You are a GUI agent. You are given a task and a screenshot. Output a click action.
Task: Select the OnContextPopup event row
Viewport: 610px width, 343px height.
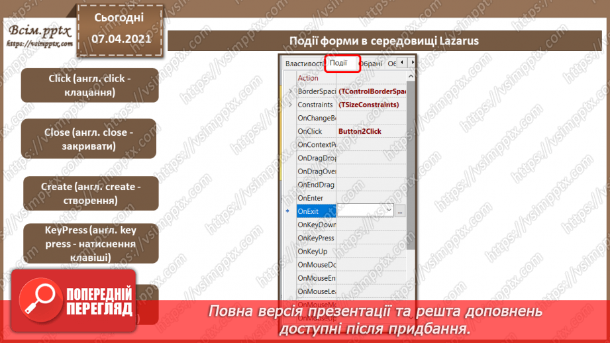pos(351,144)
